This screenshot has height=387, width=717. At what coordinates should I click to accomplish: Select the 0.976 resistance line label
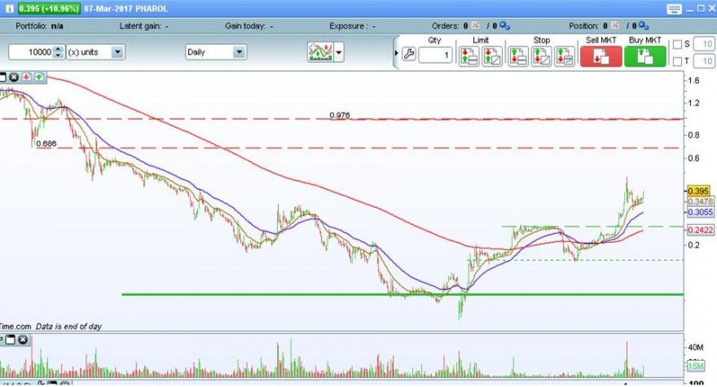[x=339, y=115]
